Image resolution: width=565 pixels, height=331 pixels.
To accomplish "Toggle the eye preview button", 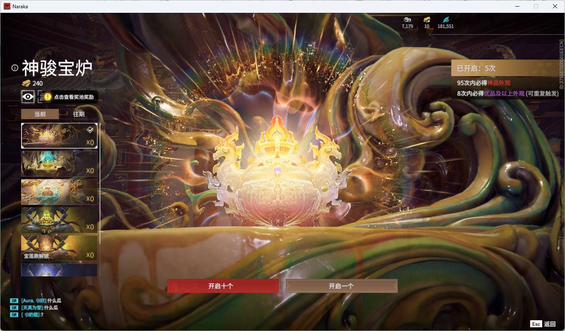I will click(x=28, y=97).
